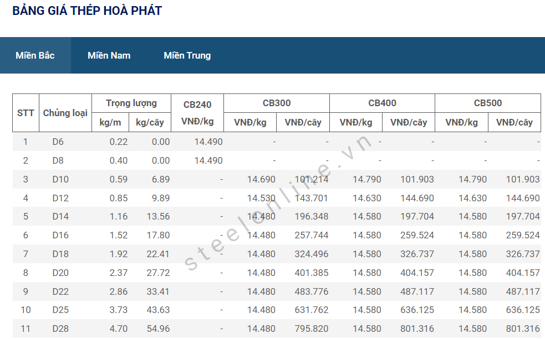Image resolution: width=545 pixels, height=339 pixels.
Task: Click CB300 price 14.690 in D10 row
Action: 261,179
